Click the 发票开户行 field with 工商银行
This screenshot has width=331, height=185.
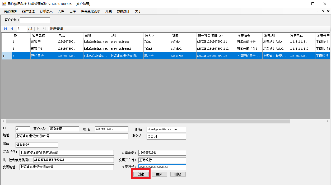pos(162,160)
